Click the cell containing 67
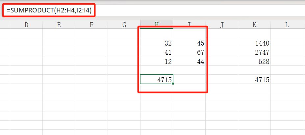Screen dimensions: 305x135 (189, 52)
